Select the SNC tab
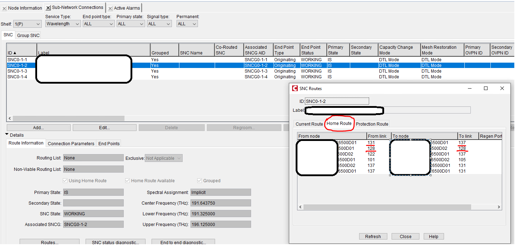The height and width of the screenshot is (247, 515). pyautogui.click(x=8, y=35)
